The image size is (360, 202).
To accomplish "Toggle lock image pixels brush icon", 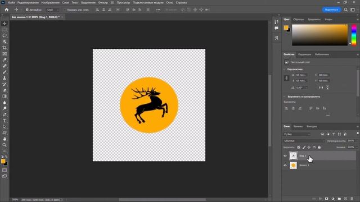I will click(304, 147).
